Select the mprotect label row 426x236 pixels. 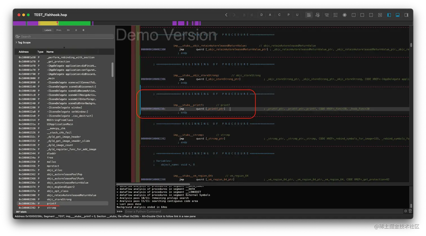pos(63,166)
